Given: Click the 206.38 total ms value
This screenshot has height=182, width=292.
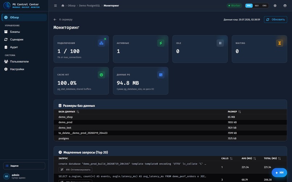Looking at the screenshot, I should (268, 179).
